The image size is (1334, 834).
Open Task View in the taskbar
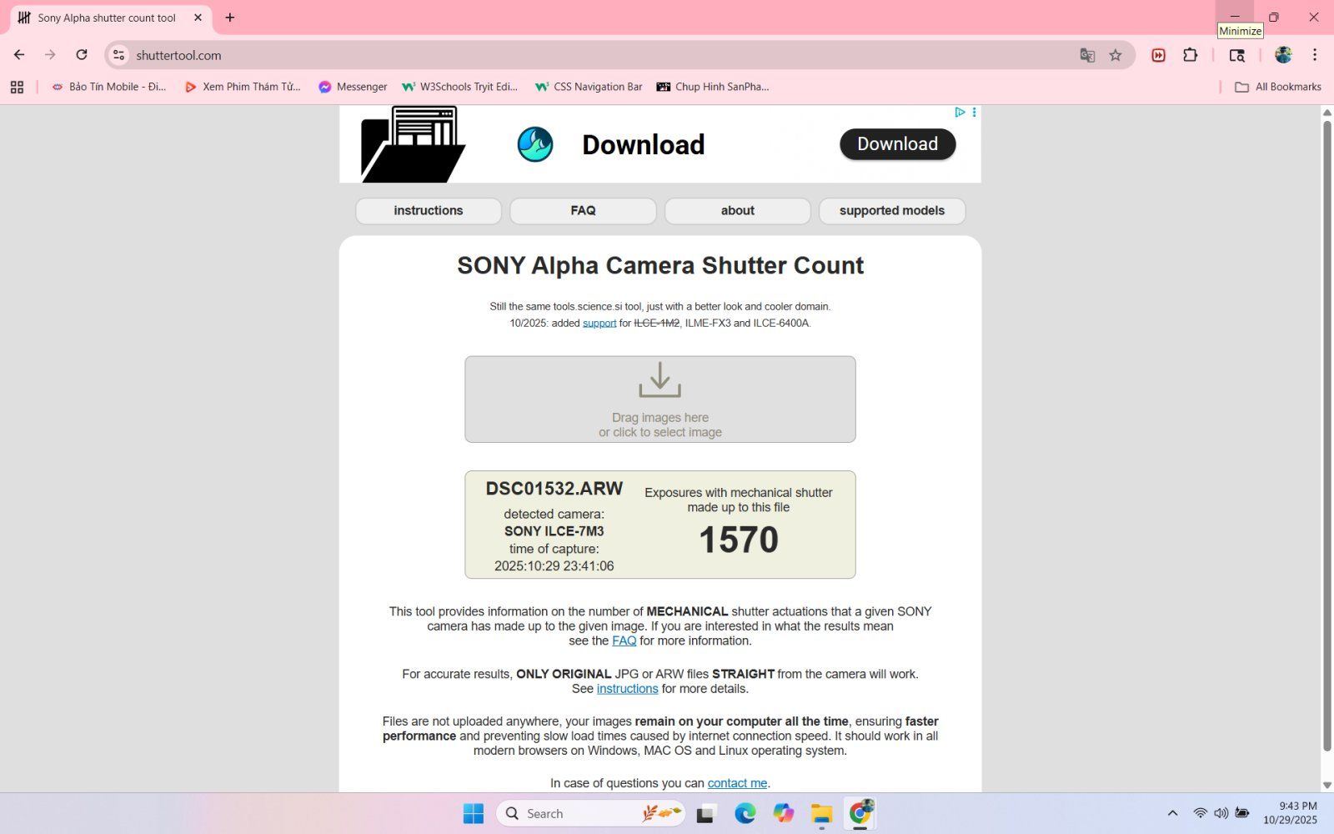click(x=706, y=813)
